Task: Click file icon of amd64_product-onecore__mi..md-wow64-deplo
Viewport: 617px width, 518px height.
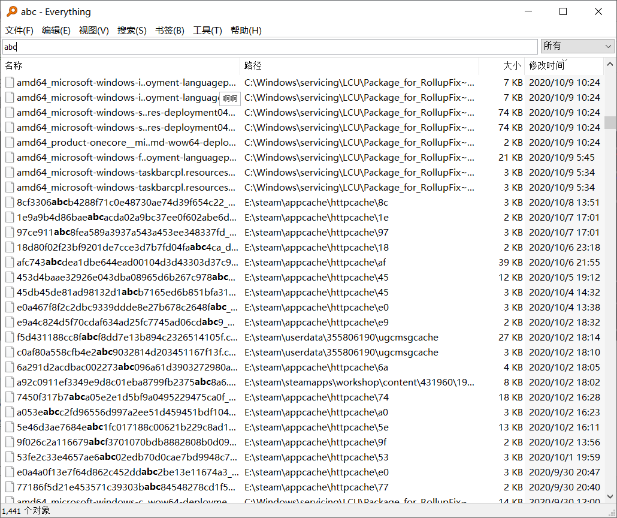Action: pos(10,143)
